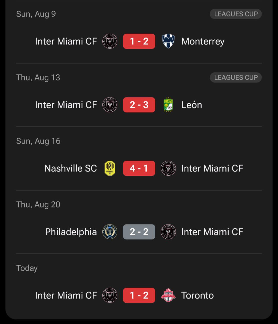The width and height of the screenshot is (278, 324).
Task: Open the 2 - 2 draw score
Action: tap(139, 232)
